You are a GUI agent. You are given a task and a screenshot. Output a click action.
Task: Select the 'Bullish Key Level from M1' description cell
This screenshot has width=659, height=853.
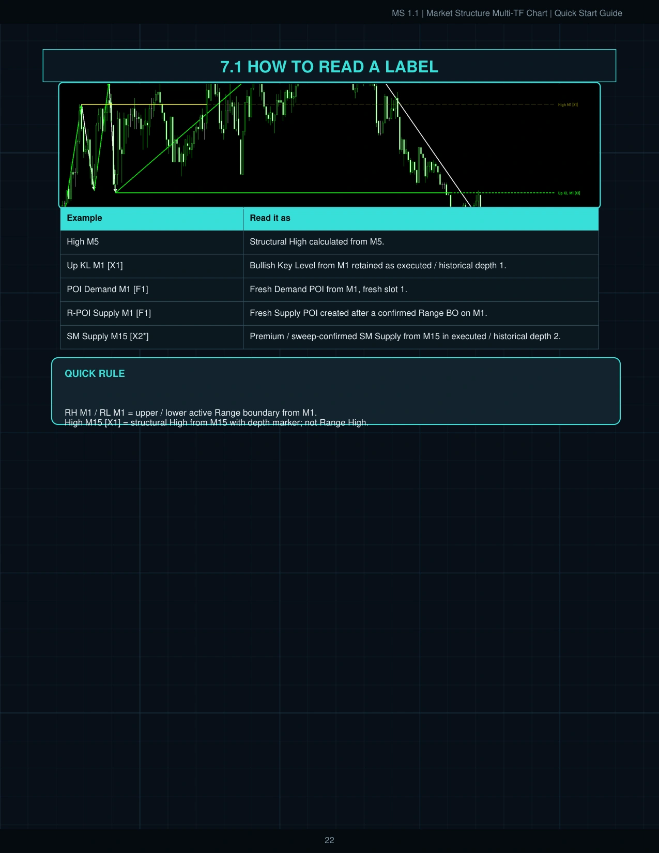click(x=421, y=266)
